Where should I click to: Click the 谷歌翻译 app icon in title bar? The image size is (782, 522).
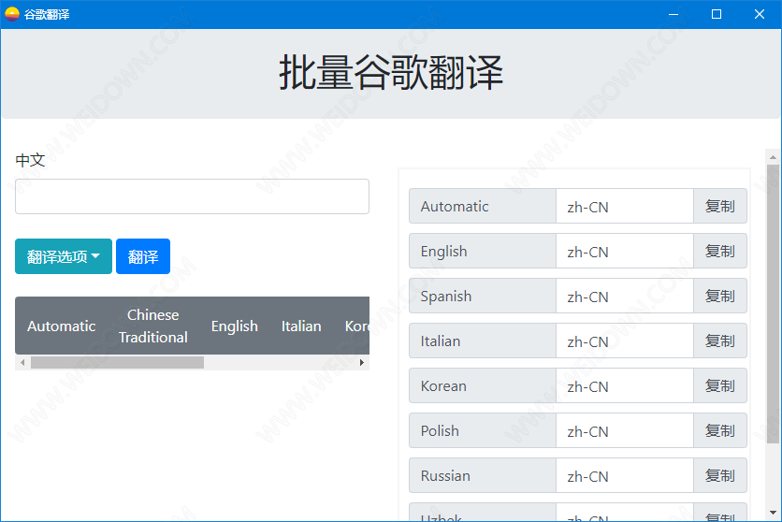coord(11,14)
